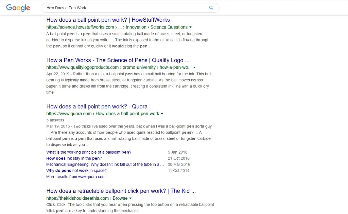
Task: Open 'What is the working principle of a ballpoint pen?'
Action: [x=89, y=152]
